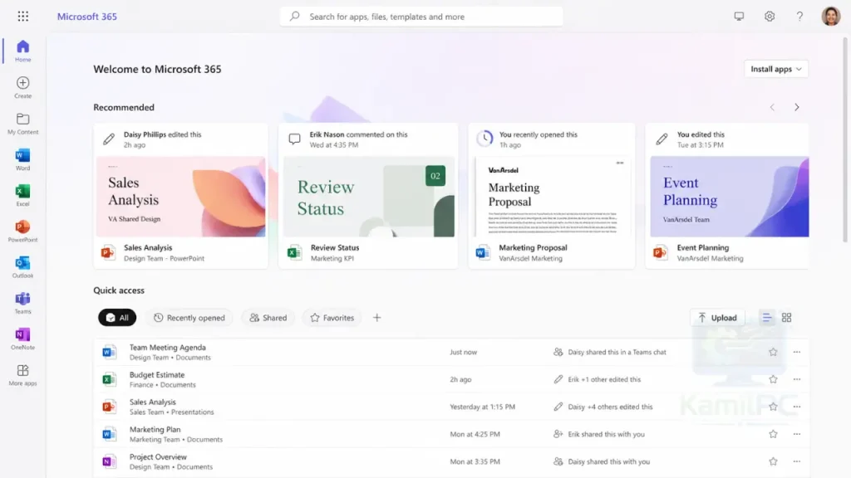Click the list view icon

point(766,318)
